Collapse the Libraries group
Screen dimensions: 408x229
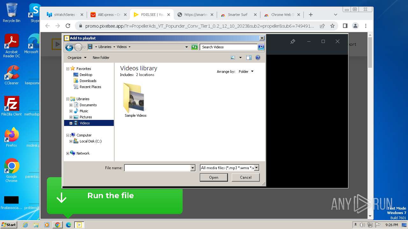click(x=68, y=99)
